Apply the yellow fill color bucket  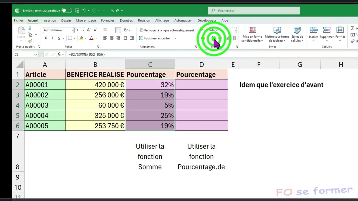pyautogui.click(x=81, y=38)
